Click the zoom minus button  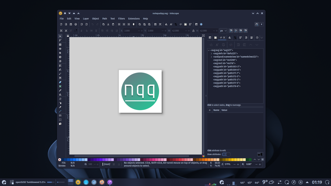click(x=235, y=164)
